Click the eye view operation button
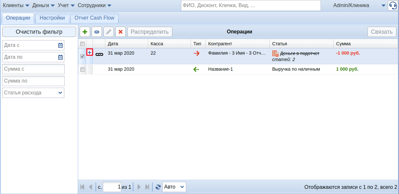Viewport: 399px width, 194px height. [97, 32]
